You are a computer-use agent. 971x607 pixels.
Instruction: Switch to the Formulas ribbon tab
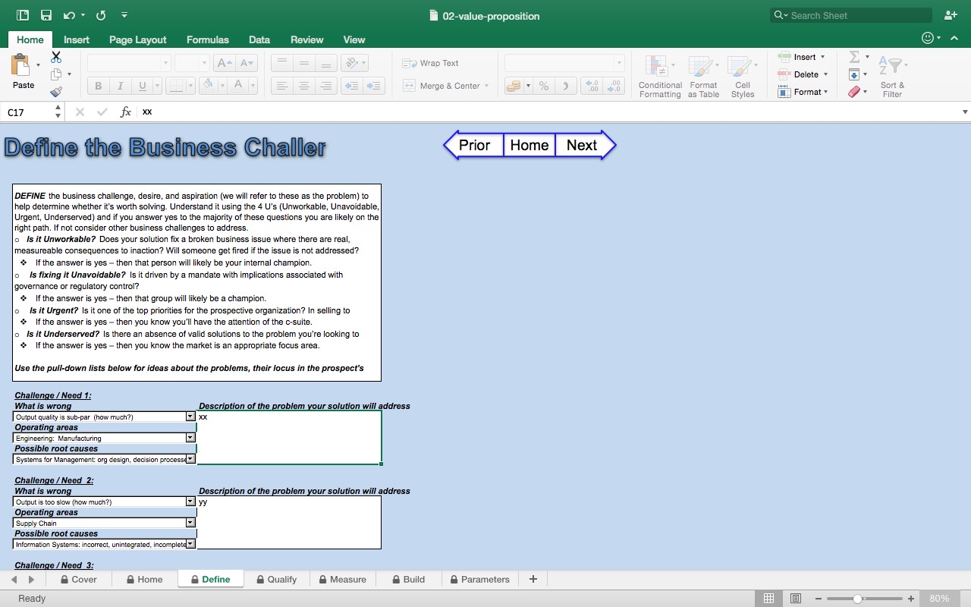(208, 39)
